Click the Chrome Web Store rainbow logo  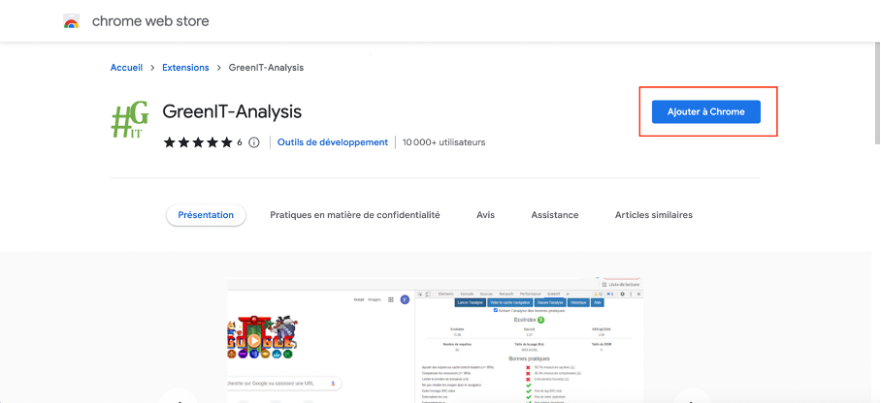[72, 22]
